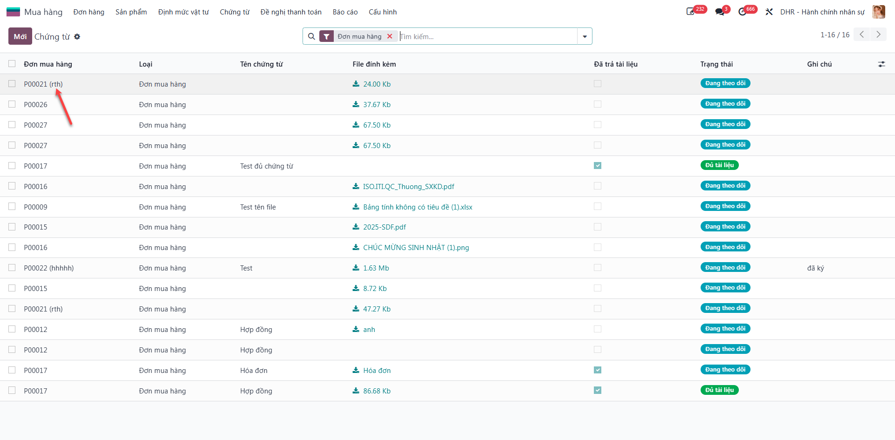Open the optional columns adjust icon

881,64
